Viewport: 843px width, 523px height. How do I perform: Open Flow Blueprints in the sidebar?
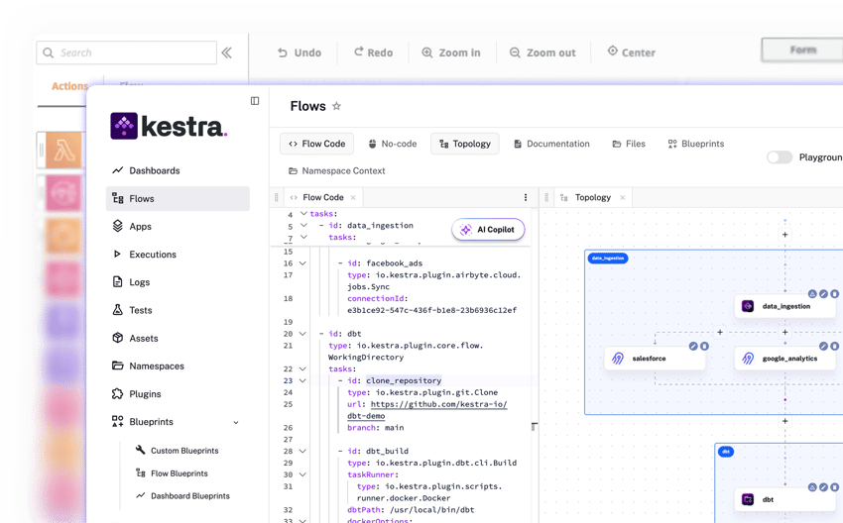179,473
